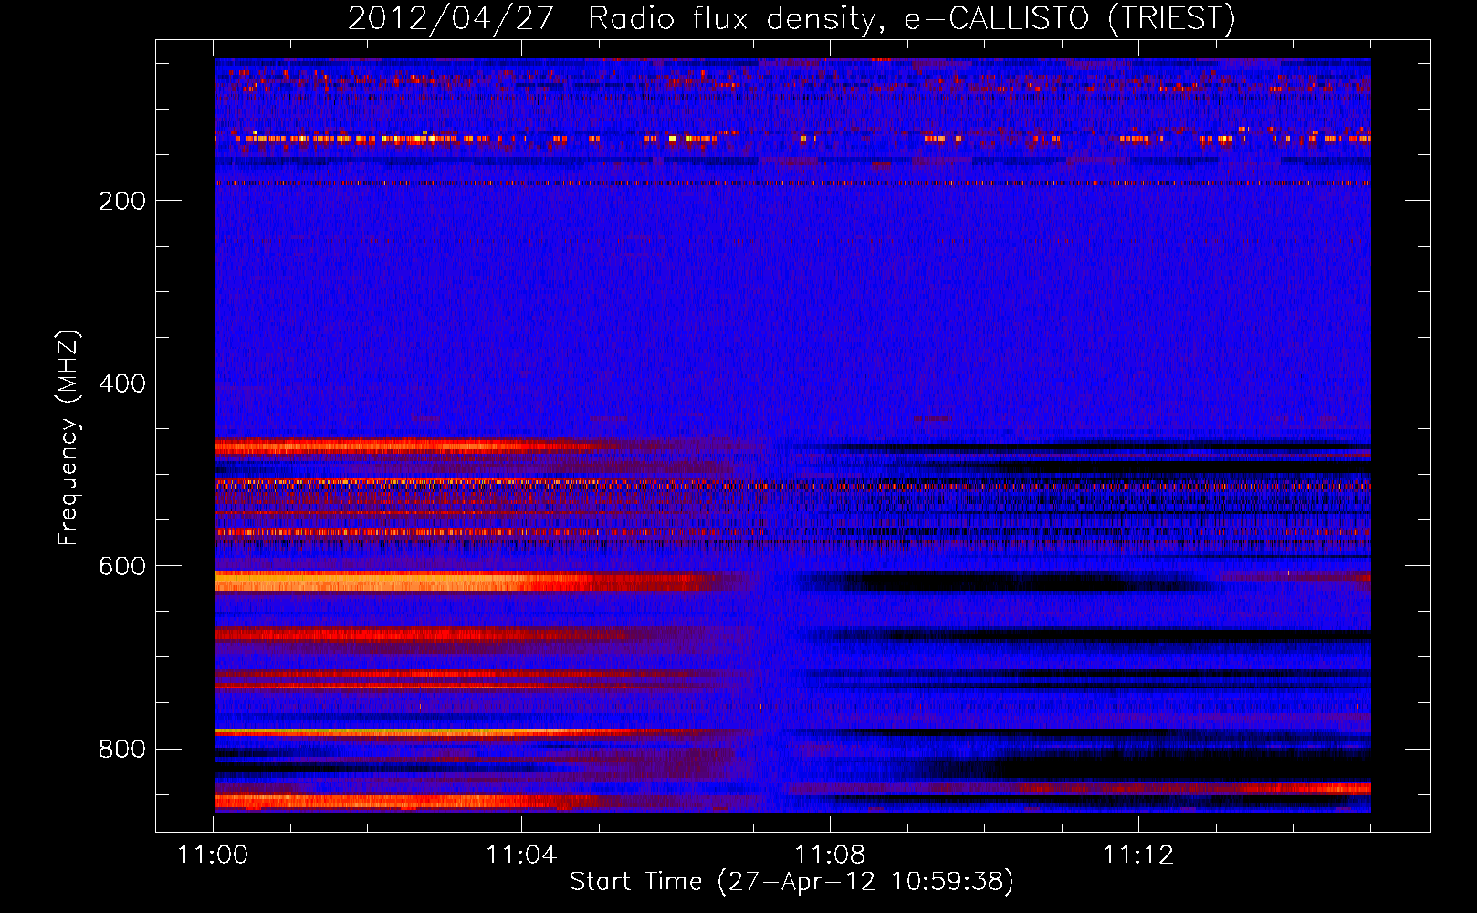Click the 11:12 time tick label
Image resolution: width=1477 pixels, height=913 pixels.
[1138, 855]
